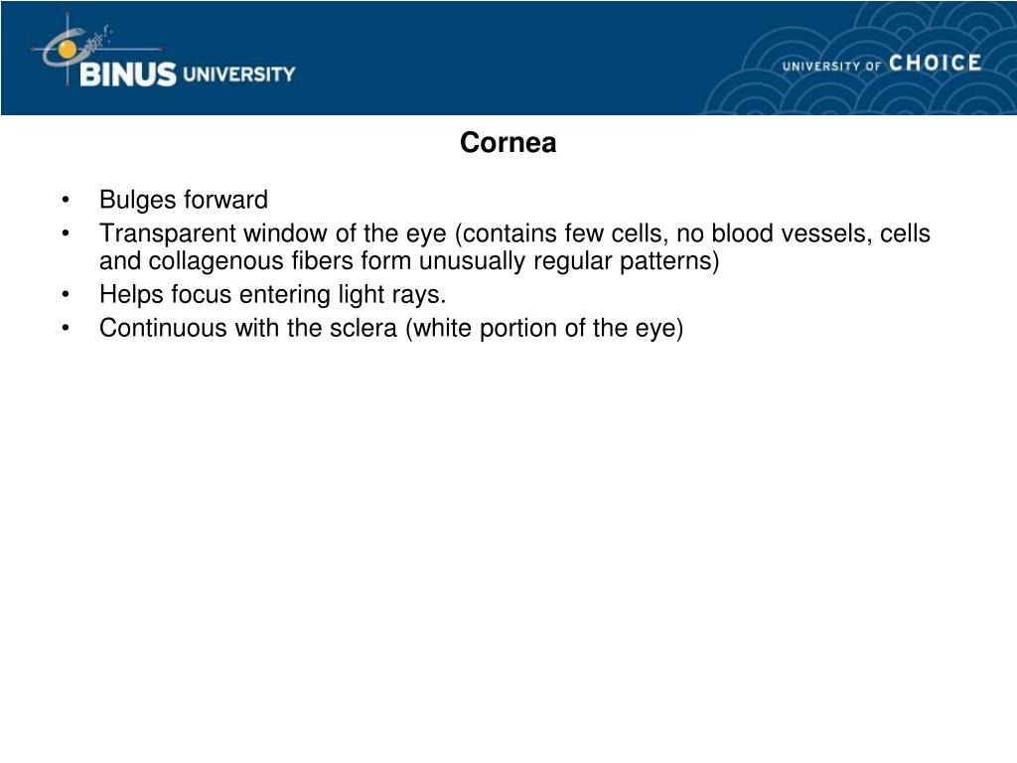Click the bullet dot before Bulges forward
This screenshot has height=763, width=1017.
[66, 200]
